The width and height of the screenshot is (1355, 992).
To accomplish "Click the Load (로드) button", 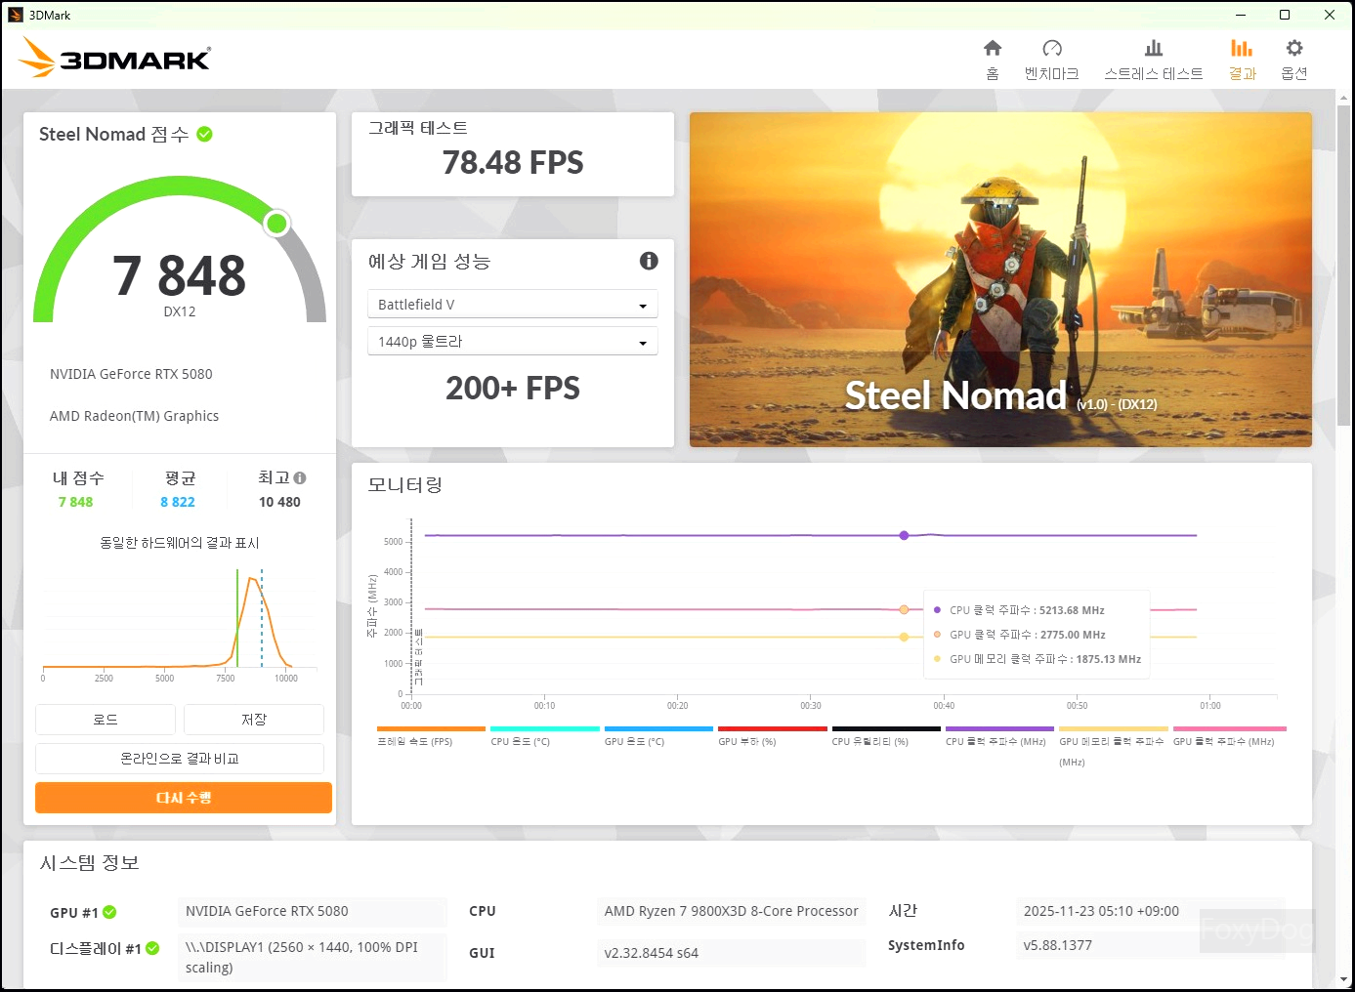I will tap(106, 720).
